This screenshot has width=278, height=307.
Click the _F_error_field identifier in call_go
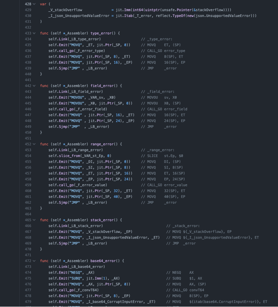93,109
